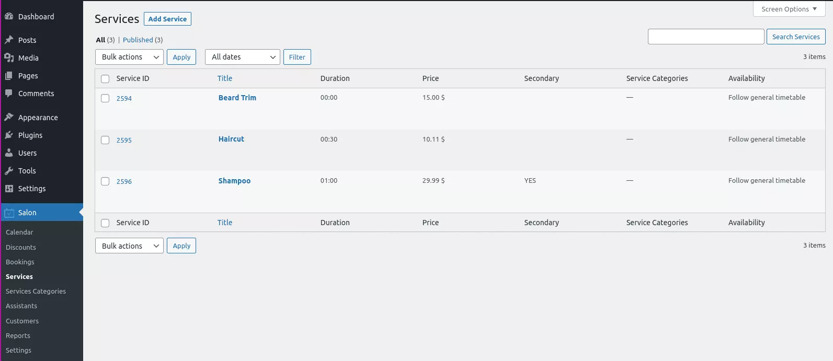Tick the select-all checkbox in table header
833x361 pixels.
coord(105,79)
